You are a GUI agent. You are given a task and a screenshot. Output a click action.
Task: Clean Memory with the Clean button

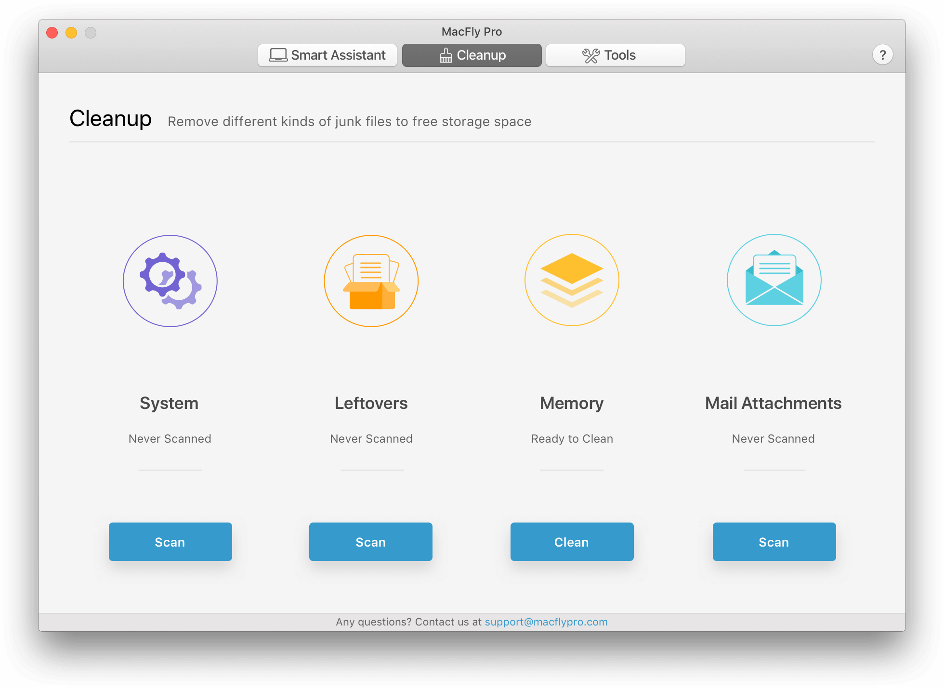[x=572, y=542]
